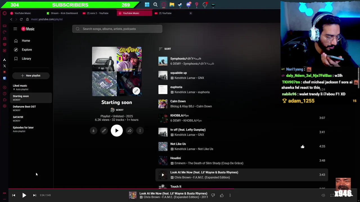Image resolution: width=360 pixels, height=202 pixels.
Task: Resume playback in player bar
Action: [x=24, y=195]
